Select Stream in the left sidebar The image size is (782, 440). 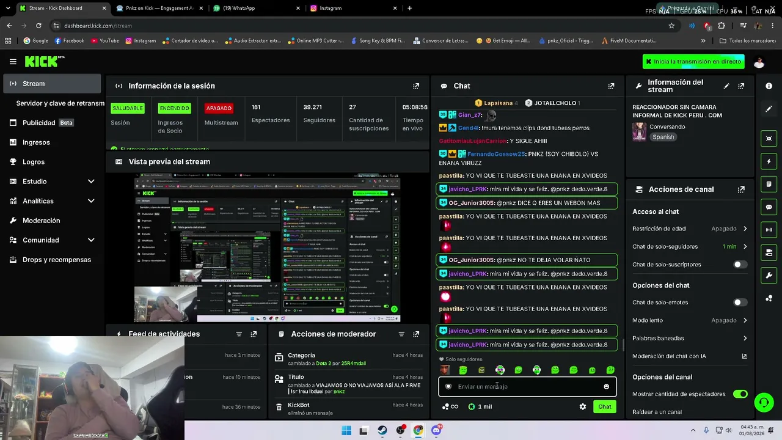click(52, 84)
